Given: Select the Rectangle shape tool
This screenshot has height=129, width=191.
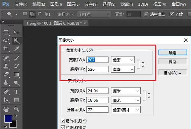Looking at the screenshot, I should coord(17,100).
